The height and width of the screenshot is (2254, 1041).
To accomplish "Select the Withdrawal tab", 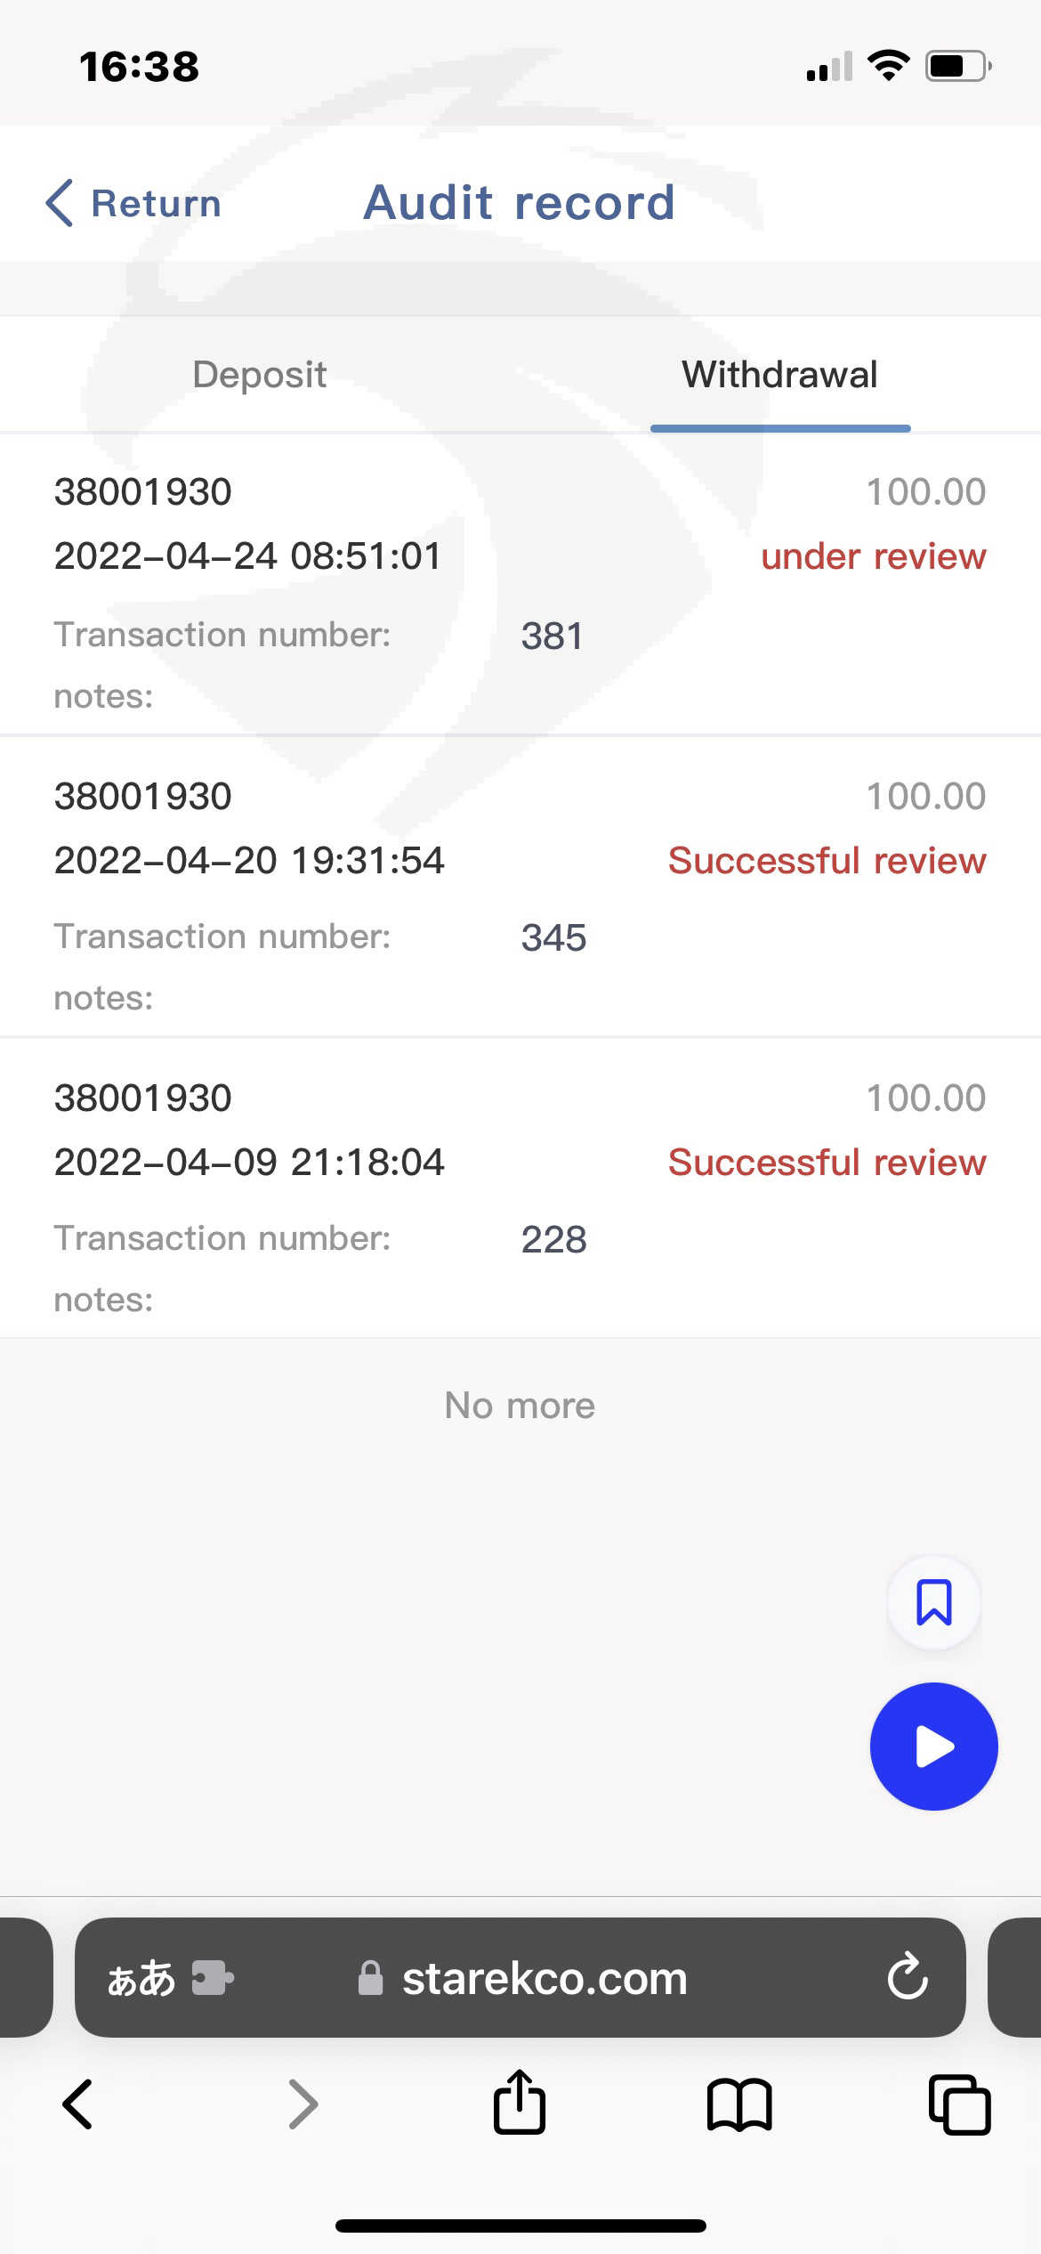I will click(779, 375).
